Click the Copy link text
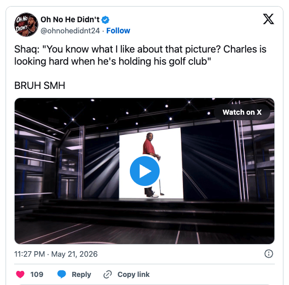Screen dimensions: 289x285 click(x=133, y=274)
